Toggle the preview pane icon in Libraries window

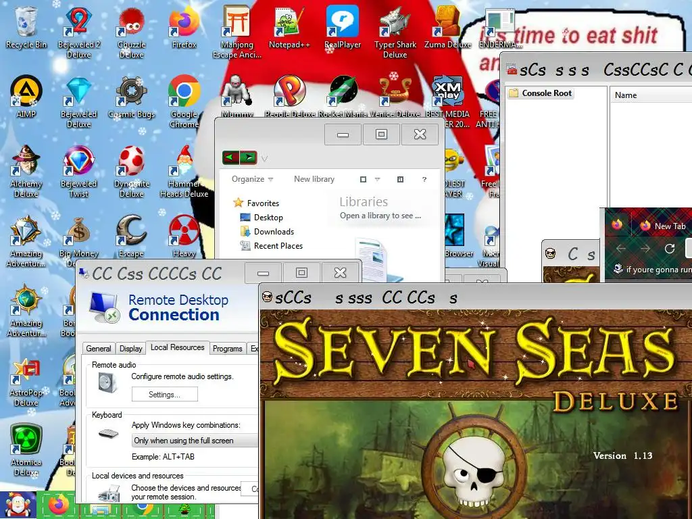[x=400, y=179]
